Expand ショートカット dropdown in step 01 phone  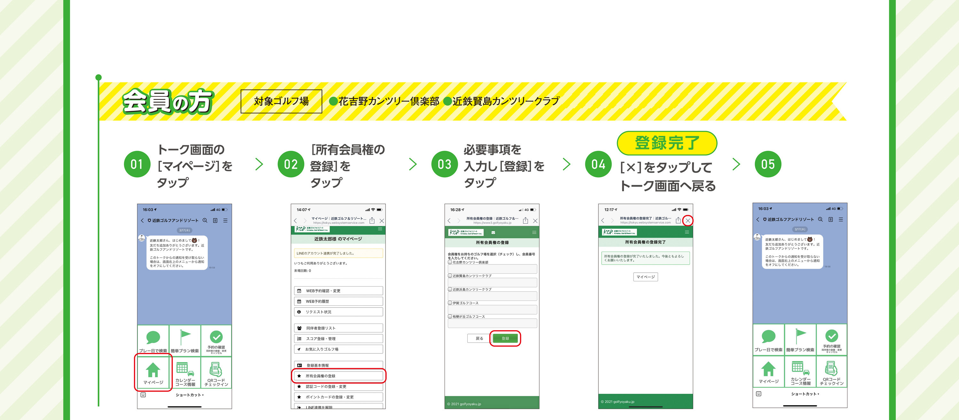tap(190, 395)
